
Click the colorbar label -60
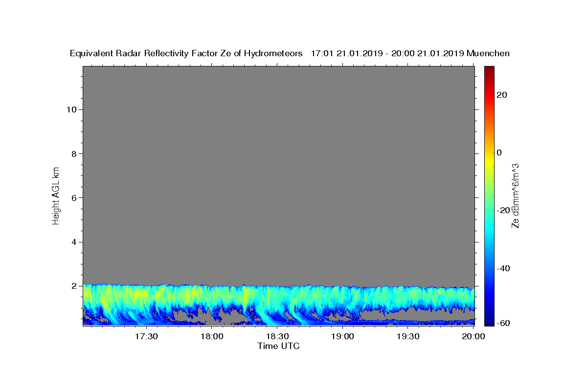pos(503,323)
